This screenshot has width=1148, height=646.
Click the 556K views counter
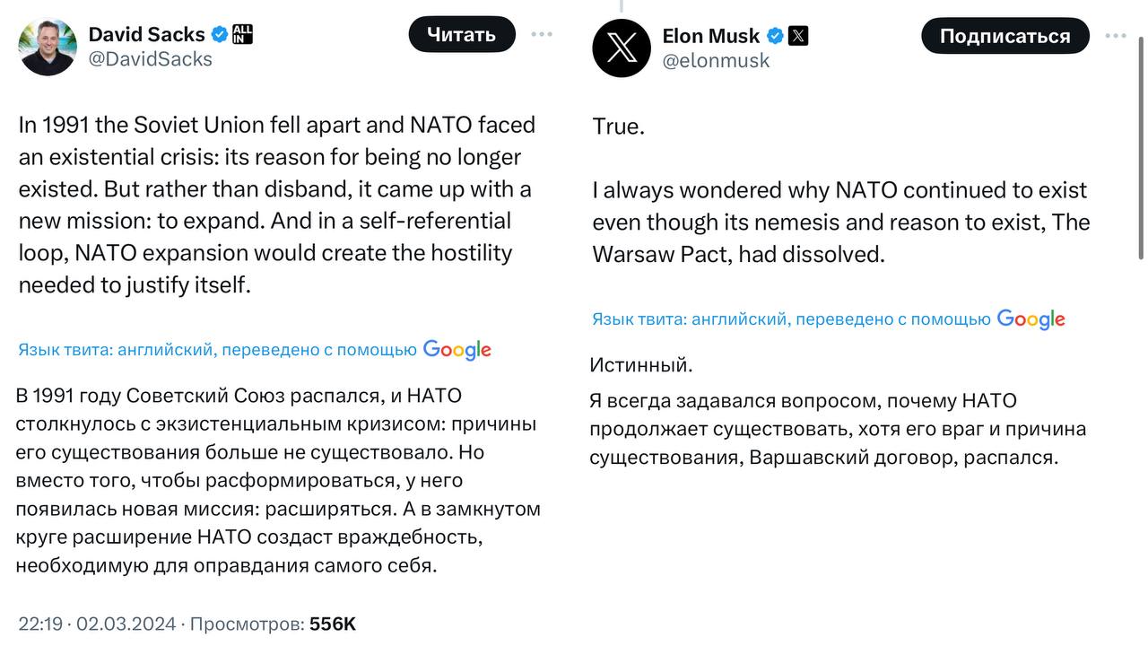tap(333, 624)
